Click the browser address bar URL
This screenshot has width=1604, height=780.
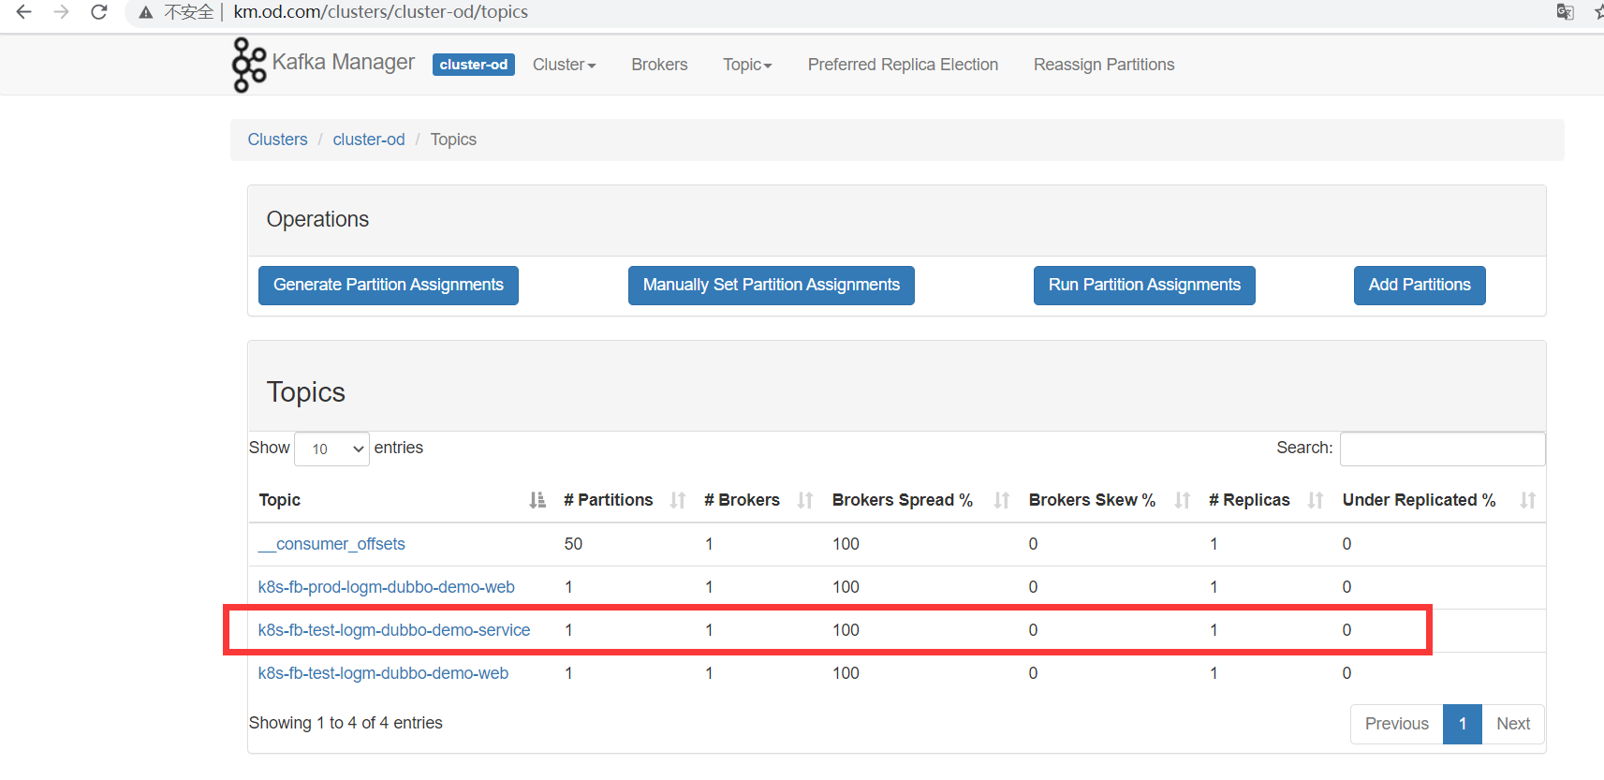coord(381,12)
